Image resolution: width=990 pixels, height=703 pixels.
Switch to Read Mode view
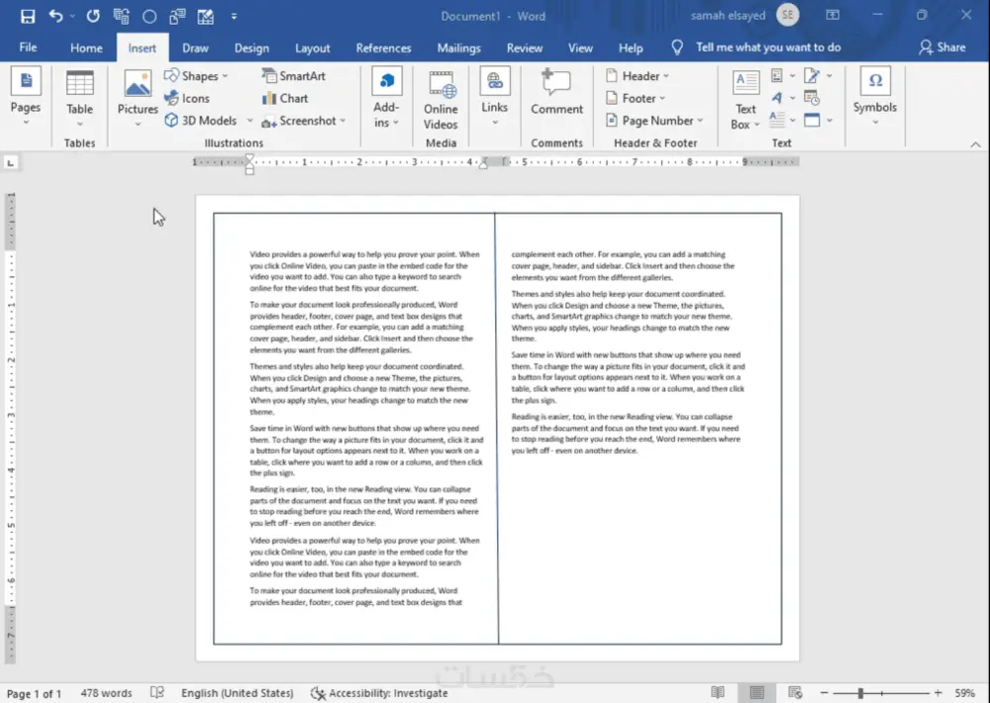click(x=718, y=691)
